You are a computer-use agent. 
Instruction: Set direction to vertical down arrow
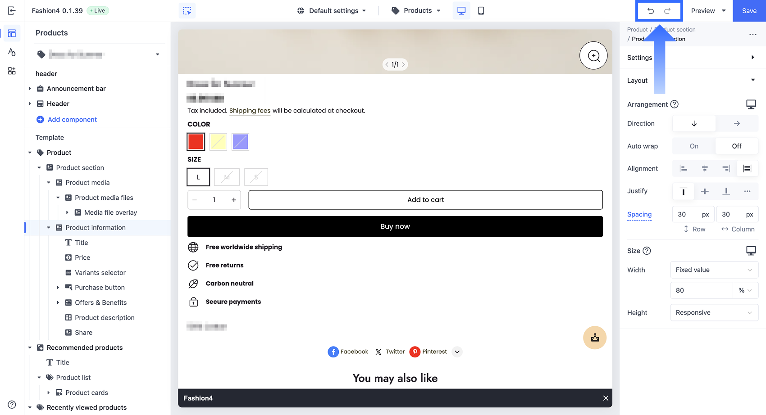coord(694,123)
